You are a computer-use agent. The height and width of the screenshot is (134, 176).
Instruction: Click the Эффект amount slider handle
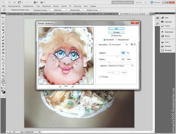coord(118,56)
